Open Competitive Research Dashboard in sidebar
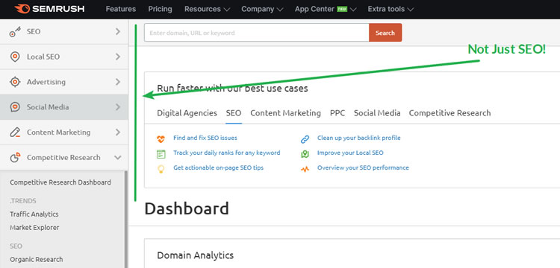The width and height of the screenshot is (560, 268). click(x=60, y=182)
